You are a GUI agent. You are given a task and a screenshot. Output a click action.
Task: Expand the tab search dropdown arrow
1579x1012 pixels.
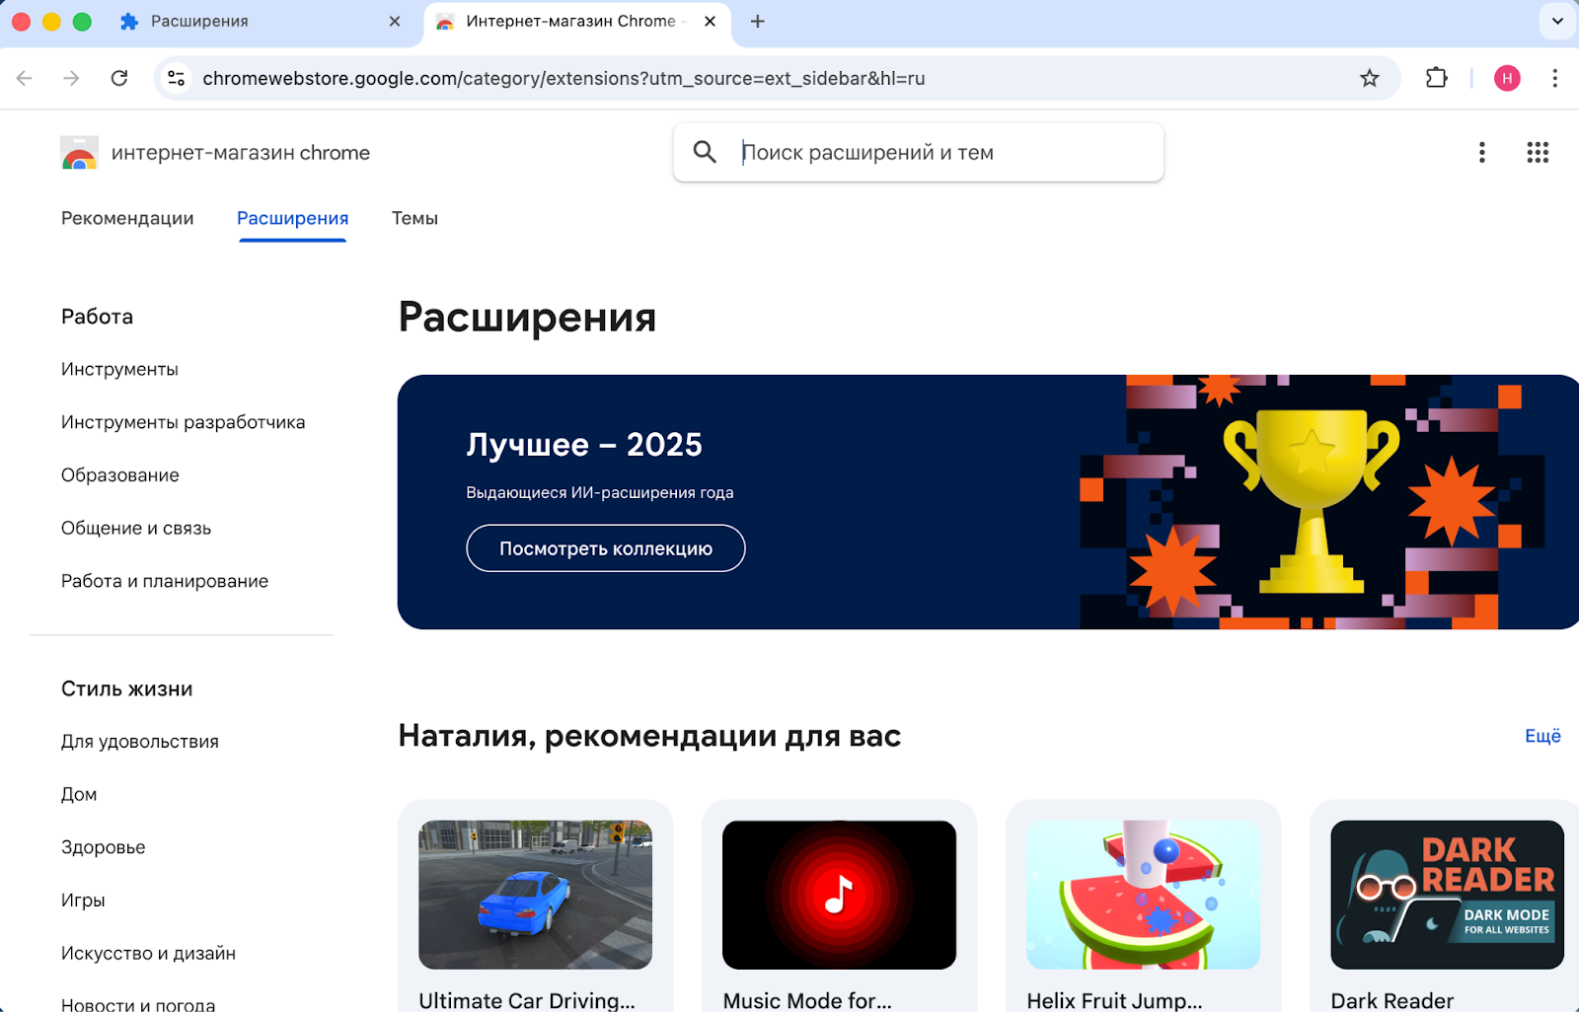[x=1557, y=22]
